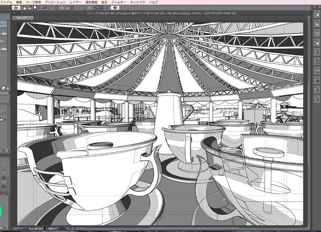Image resolution: width=321 pixels, height=232 pixels.
Task: Open the image picture material folder
Action: point(317,71)
